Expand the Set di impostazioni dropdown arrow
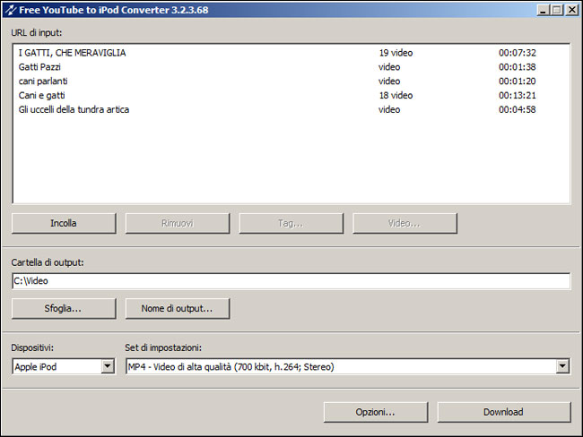This screenshot has height=437, width=583. (x=562, y=366)
